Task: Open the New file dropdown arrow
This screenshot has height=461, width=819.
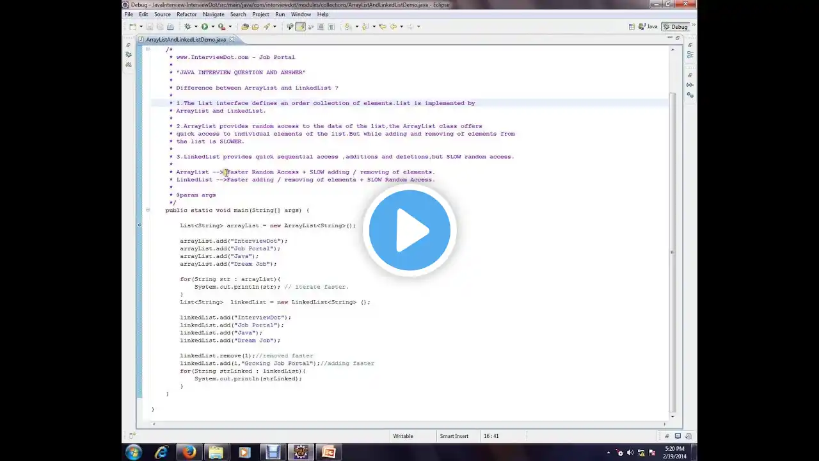Action: coord(141,27)
